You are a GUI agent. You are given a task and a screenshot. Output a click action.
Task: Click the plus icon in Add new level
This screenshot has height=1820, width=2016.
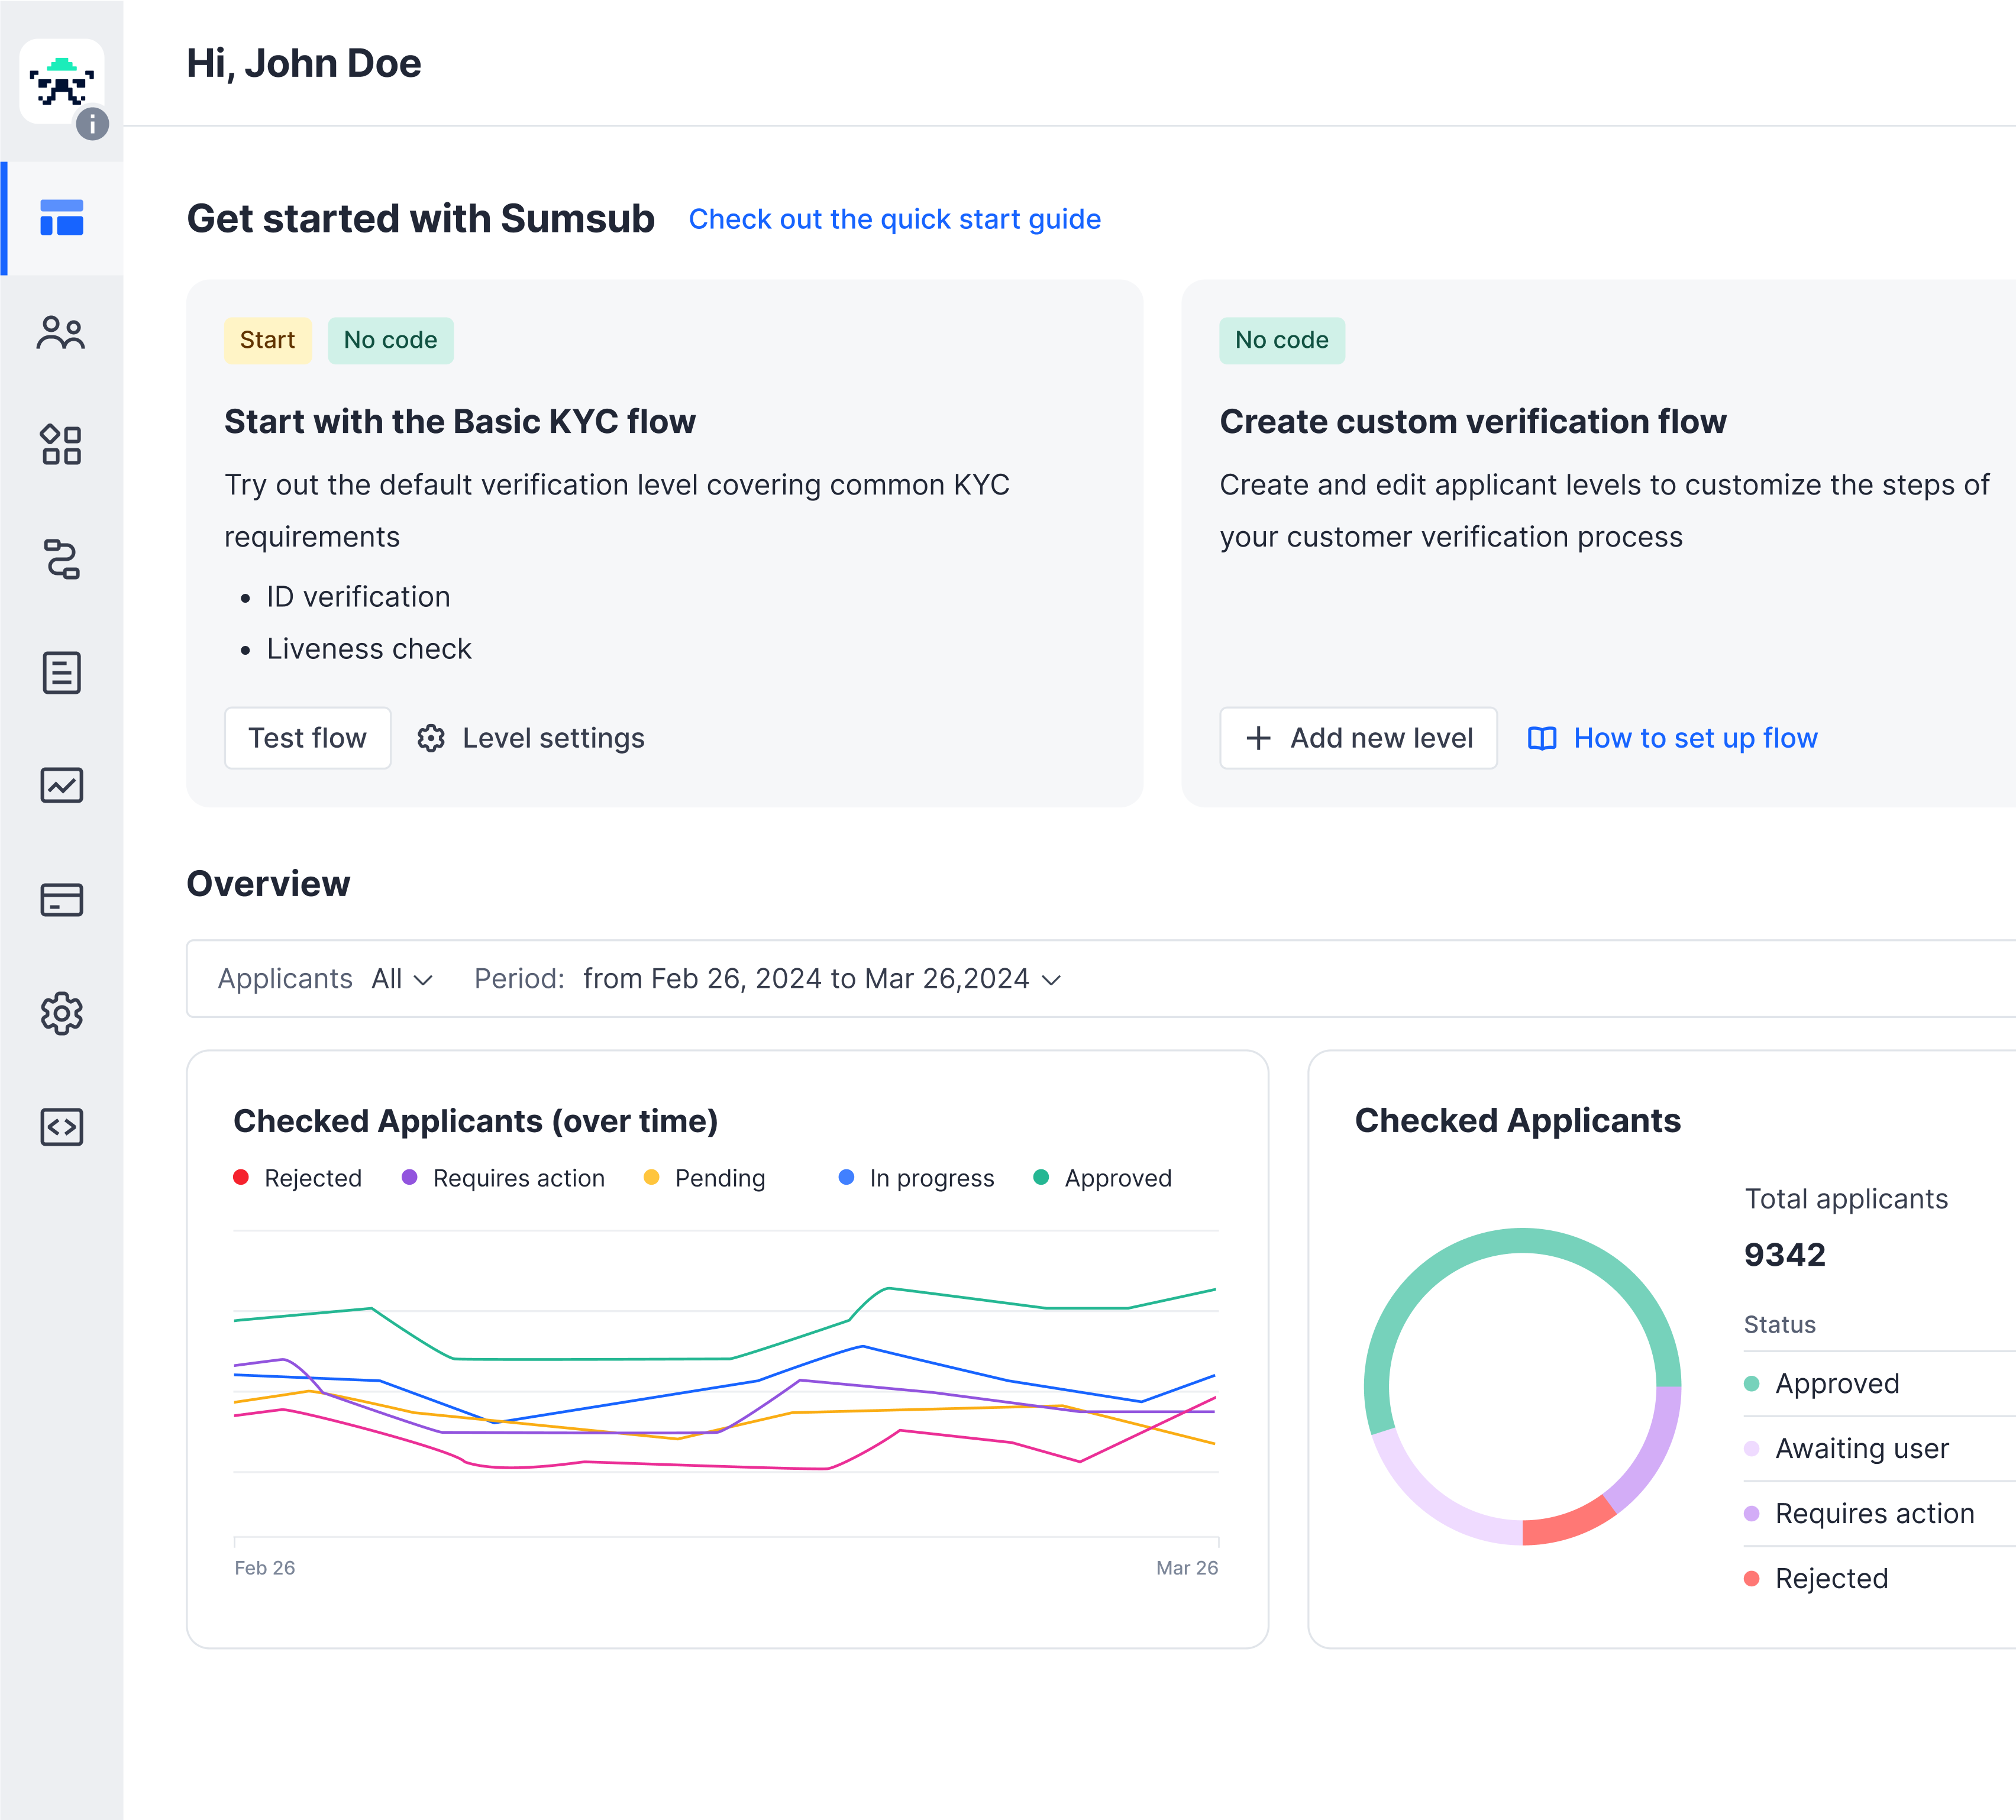tap(1258, 738)
